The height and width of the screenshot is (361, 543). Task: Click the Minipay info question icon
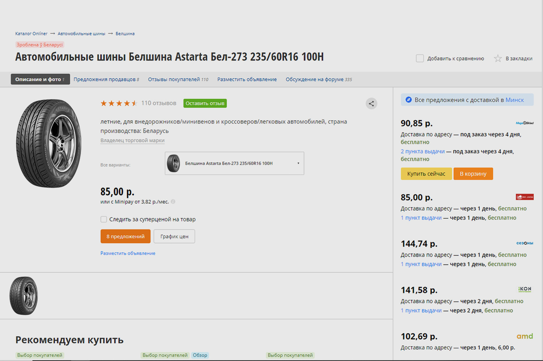pyautogui.click(x=173, y=201)
